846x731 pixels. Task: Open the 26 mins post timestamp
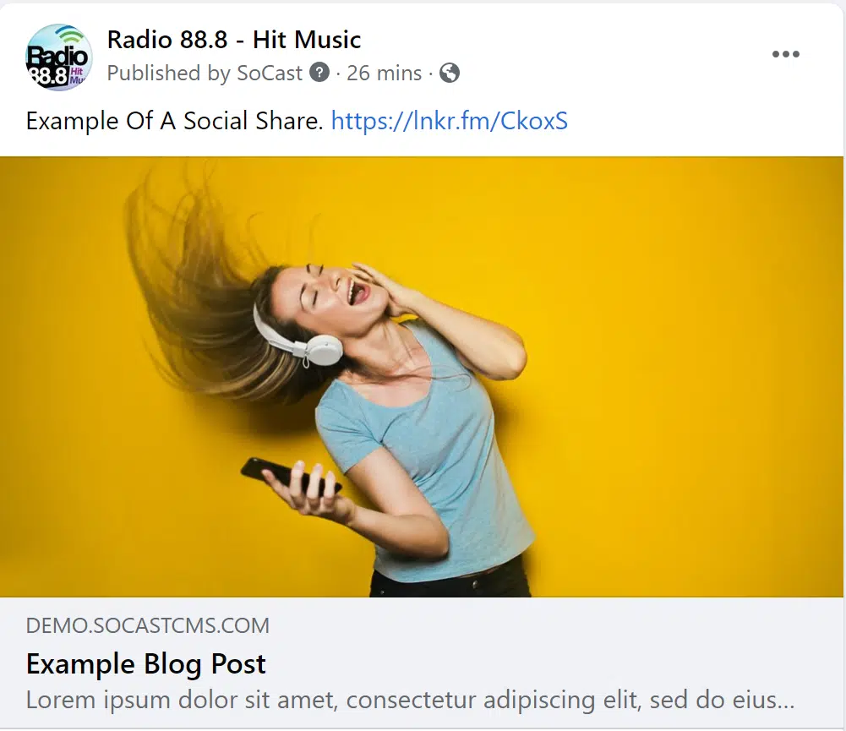tap(385, 73)
